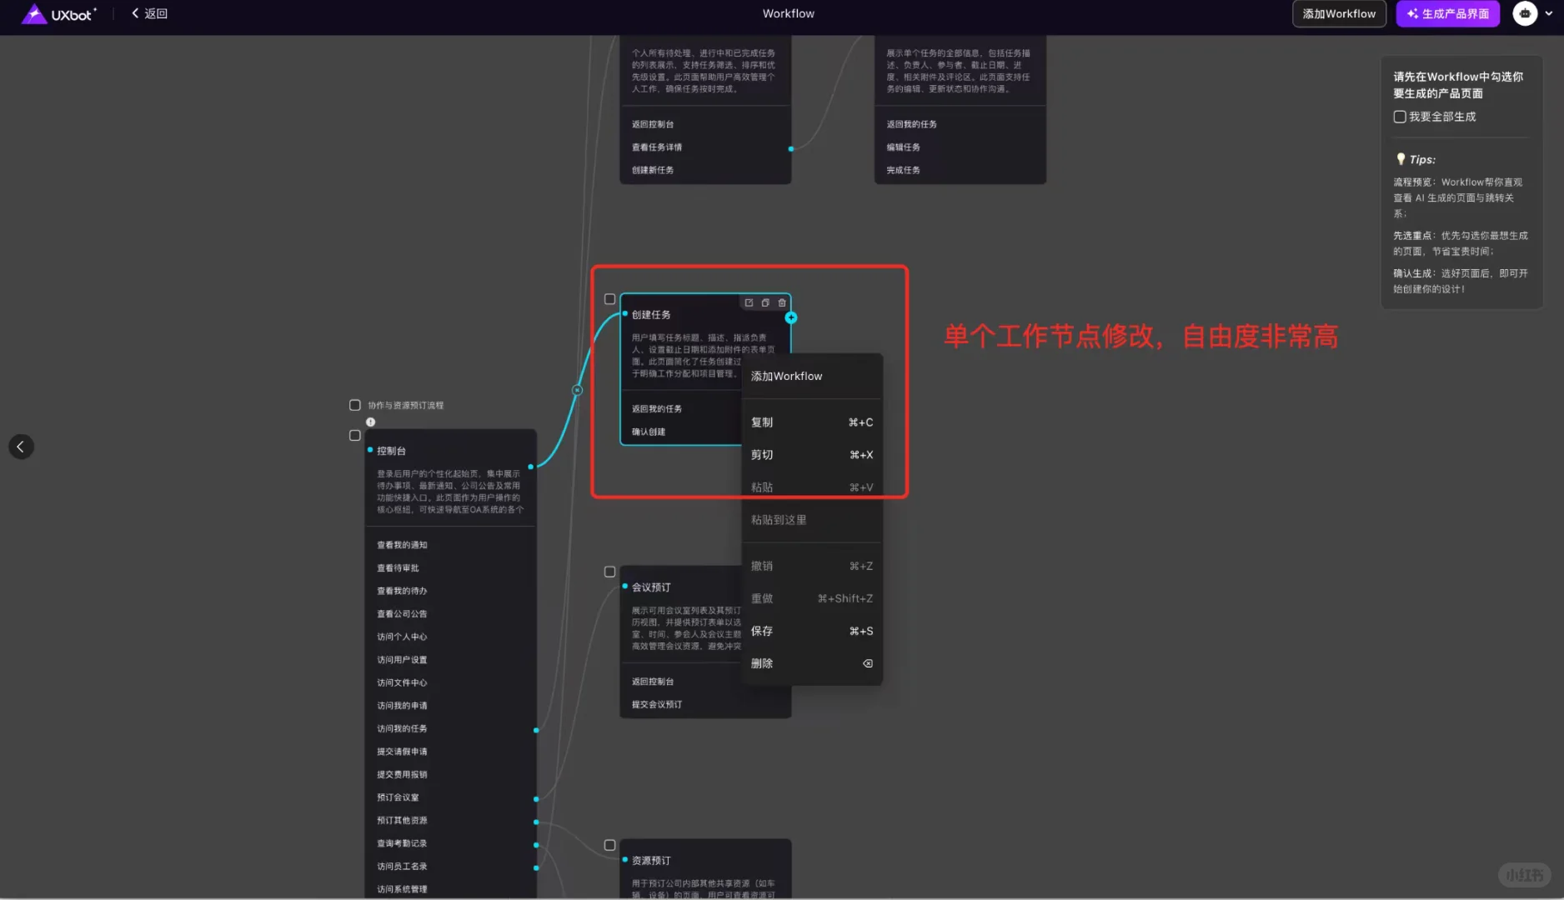Tick the checkbox beside 会议预订 node

(609, 572)
